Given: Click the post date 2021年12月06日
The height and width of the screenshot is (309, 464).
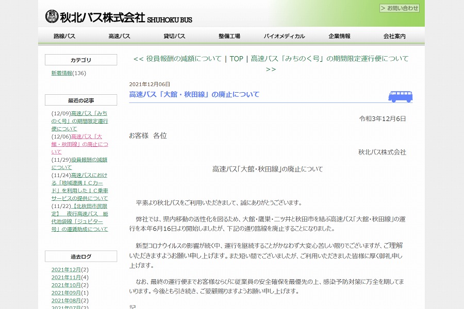Looking at the screenshot, I should (x=150, y=84).
